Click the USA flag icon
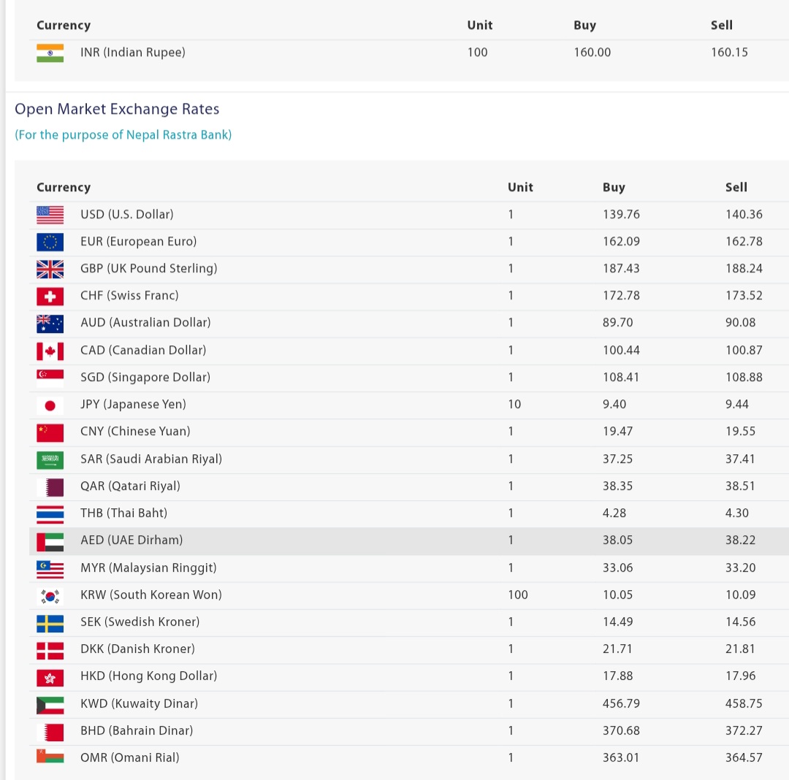Screen dimensions: 789x780 coord(50,215)
